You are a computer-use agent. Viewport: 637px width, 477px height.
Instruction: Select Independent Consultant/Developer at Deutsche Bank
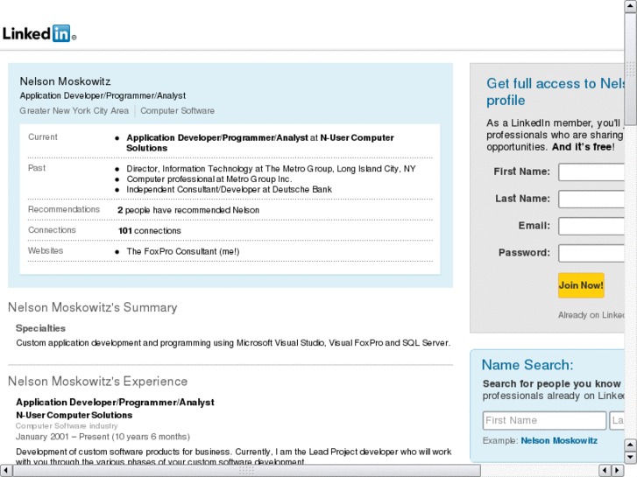pyautogui.click(x=229, y=190)
